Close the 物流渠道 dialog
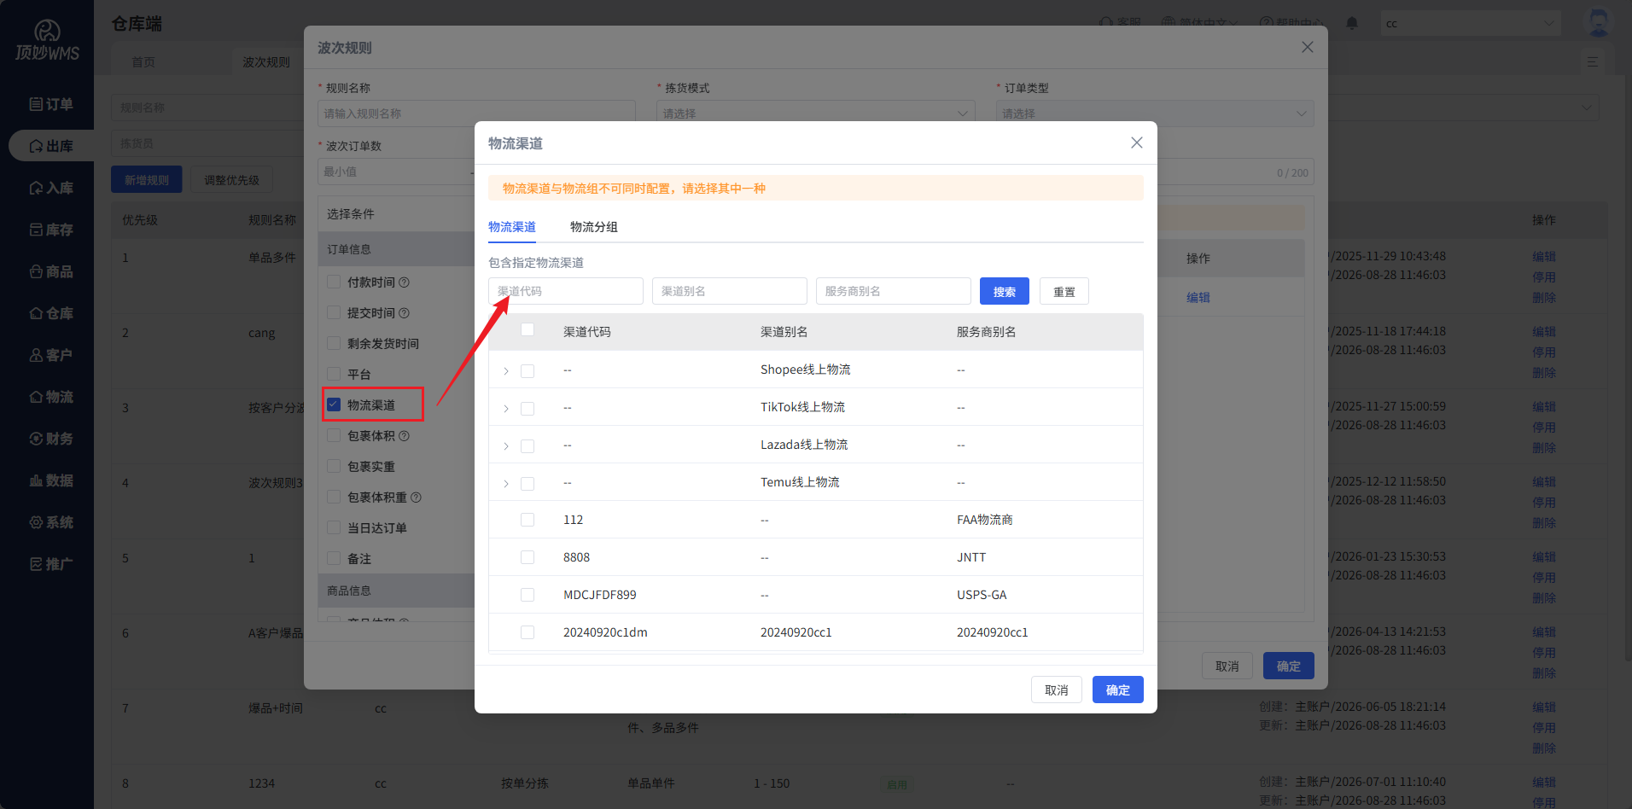 1136,143
